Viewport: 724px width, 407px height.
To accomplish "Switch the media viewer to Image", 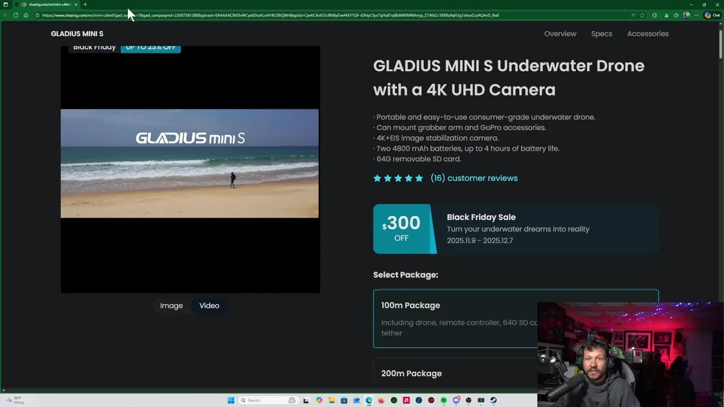I will point(171,305).
